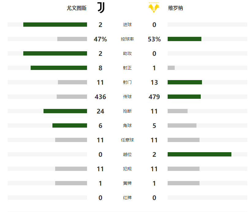Open the 尤文图斯 team name link

click(77, 8)
